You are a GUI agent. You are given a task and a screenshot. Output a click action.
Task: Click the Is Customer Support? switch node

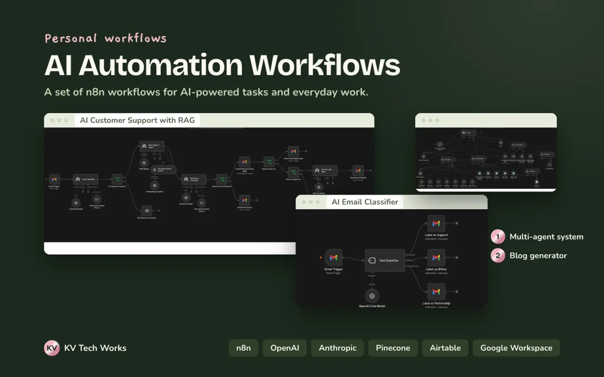pyautogui.click(x=117, y=180)
